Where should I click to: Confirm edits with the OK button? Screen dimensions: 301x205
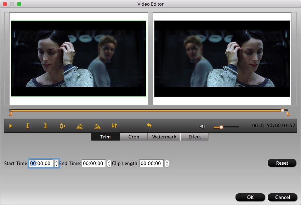pyautogui.click(x=250, y=197)
